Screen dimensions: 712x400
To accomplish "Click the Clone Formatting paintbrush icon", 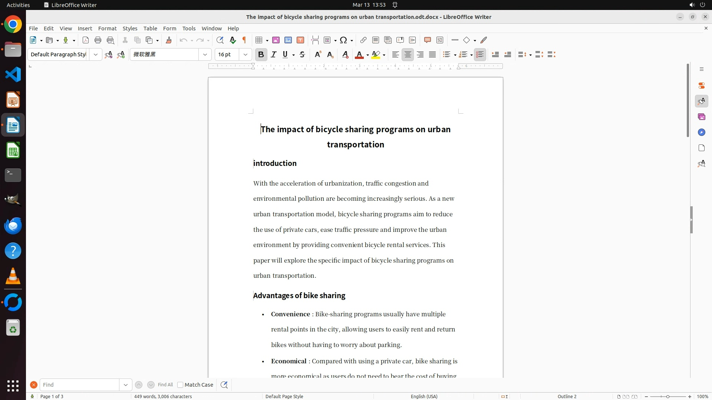I will point(169,40).
